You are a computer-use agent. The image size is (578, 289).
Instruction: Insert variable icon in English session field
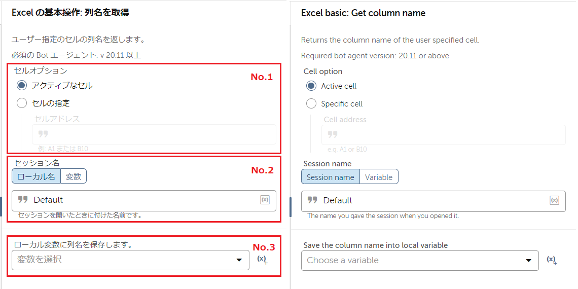click(554, 200)
